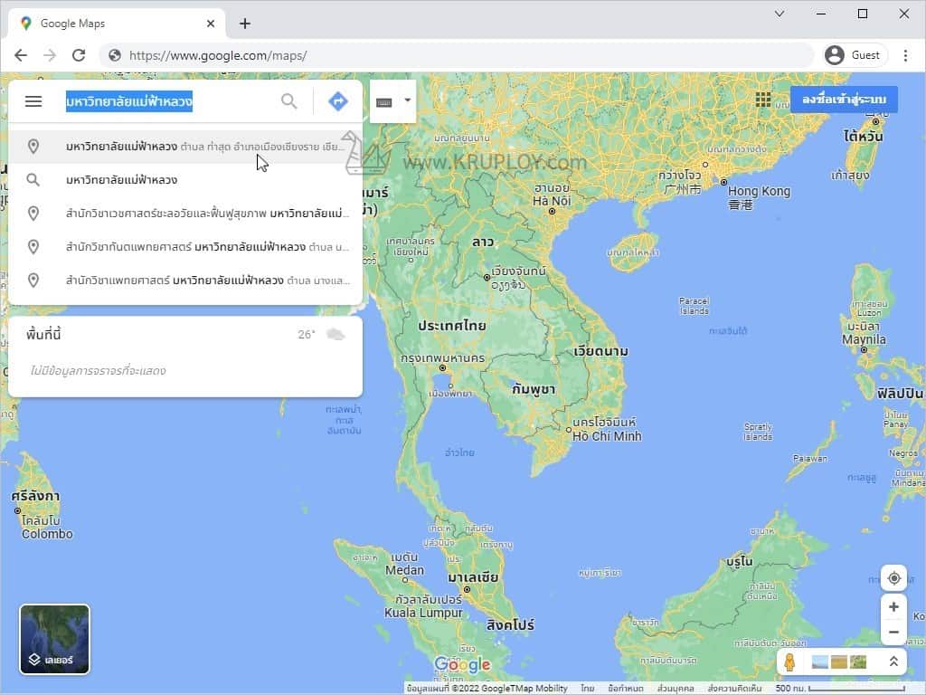Zoom out with the minus button
Viewport: 926px width, 695px height.
point(893,632)
